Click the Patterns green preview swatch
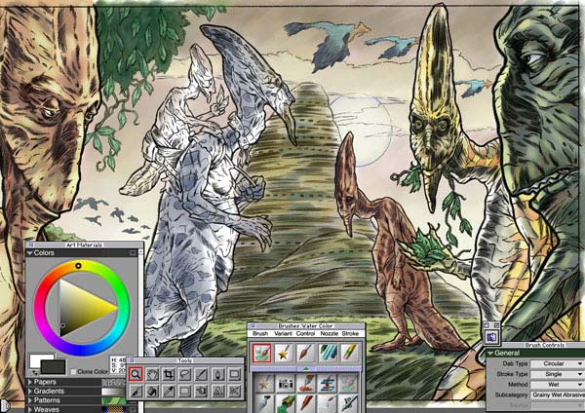 114,400
